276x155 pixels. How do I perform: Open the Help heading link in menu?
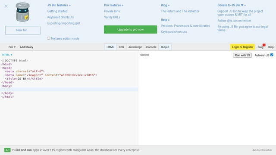tap(165, 20)
